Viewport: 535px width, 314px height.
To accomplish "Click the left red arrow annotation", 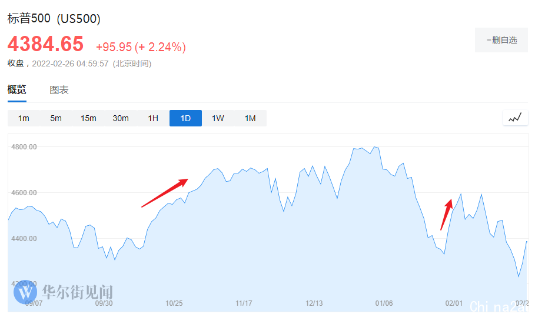I will pyautogui.click(x=164, y=193).
